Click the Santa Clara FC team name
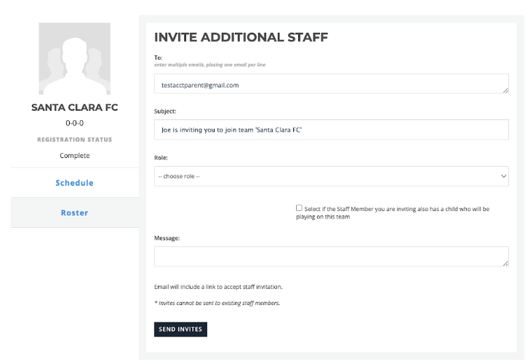The image size is (528, 364). [x=74, y=107]
